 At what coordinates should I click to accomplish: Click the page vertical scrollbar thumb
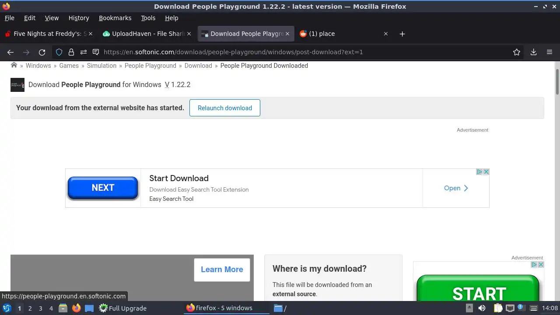pos(557,81)
